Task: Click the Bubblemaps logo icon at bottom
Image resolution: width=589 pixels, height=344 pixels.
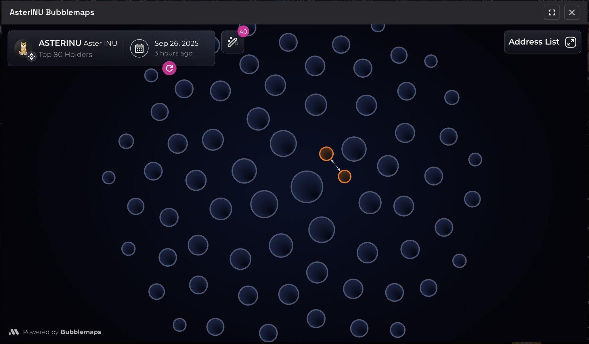Action: [14, 332]
